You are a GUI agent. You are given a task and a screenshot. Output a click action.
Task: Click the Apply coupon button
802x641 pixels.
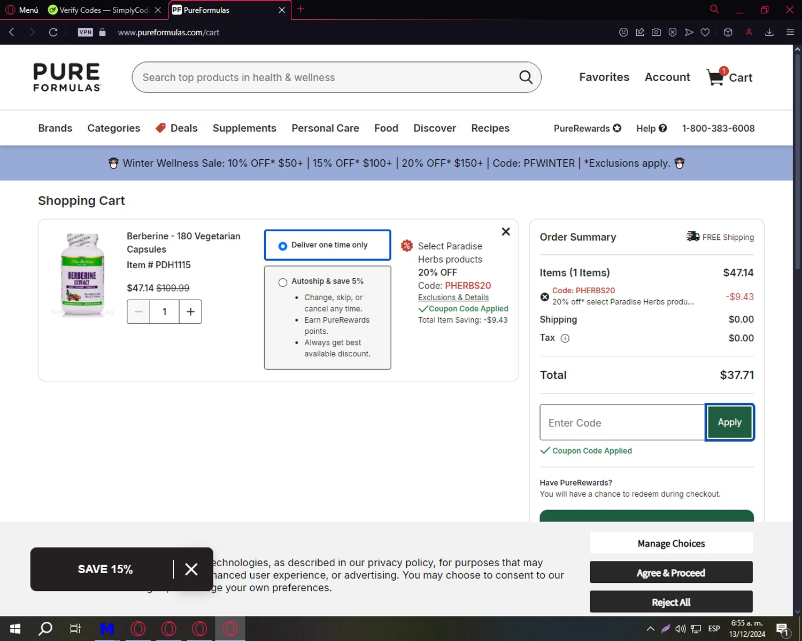coord(730,422)
